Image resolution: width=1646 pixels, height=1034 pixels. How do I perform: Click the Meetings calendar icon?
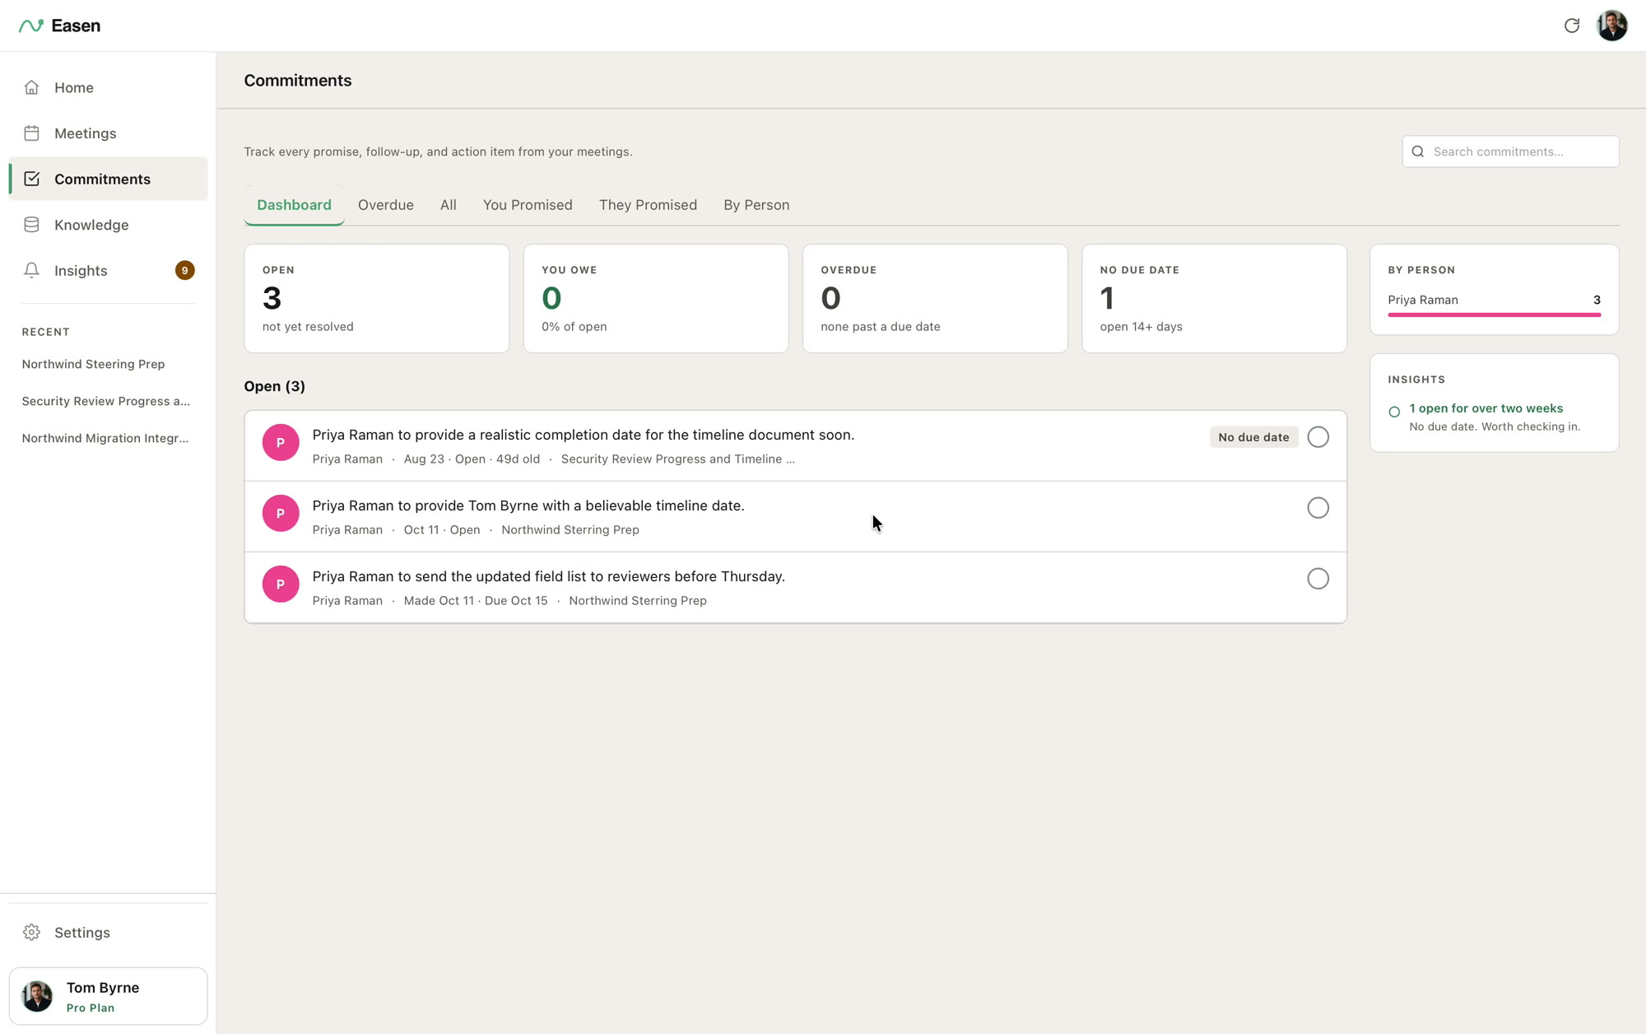point(31,133)
